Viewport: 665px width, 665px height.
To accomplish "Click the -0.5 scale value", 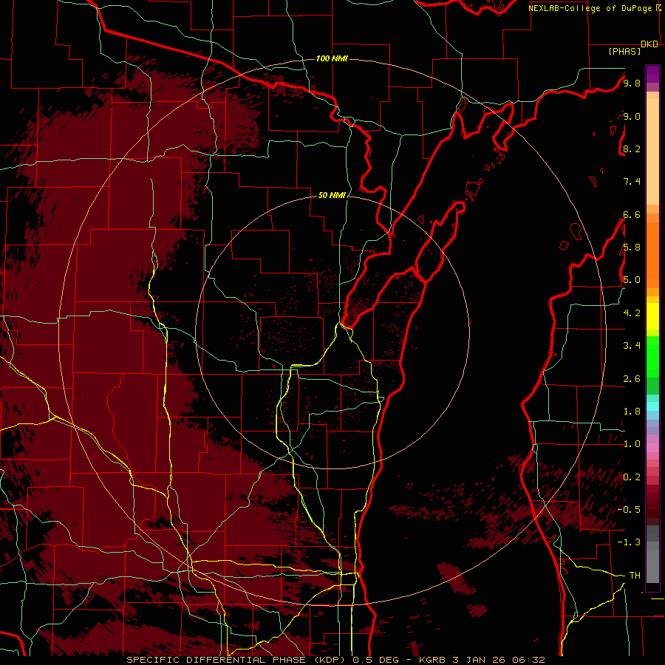I will (629, 510).
